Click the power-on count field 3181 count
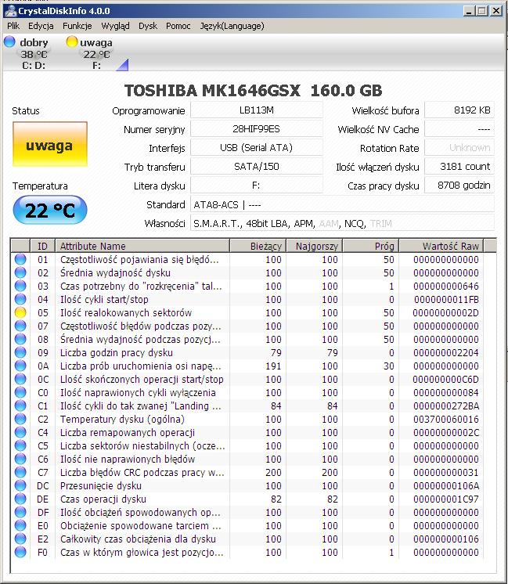The image size is (508, 584). [459, 167]
